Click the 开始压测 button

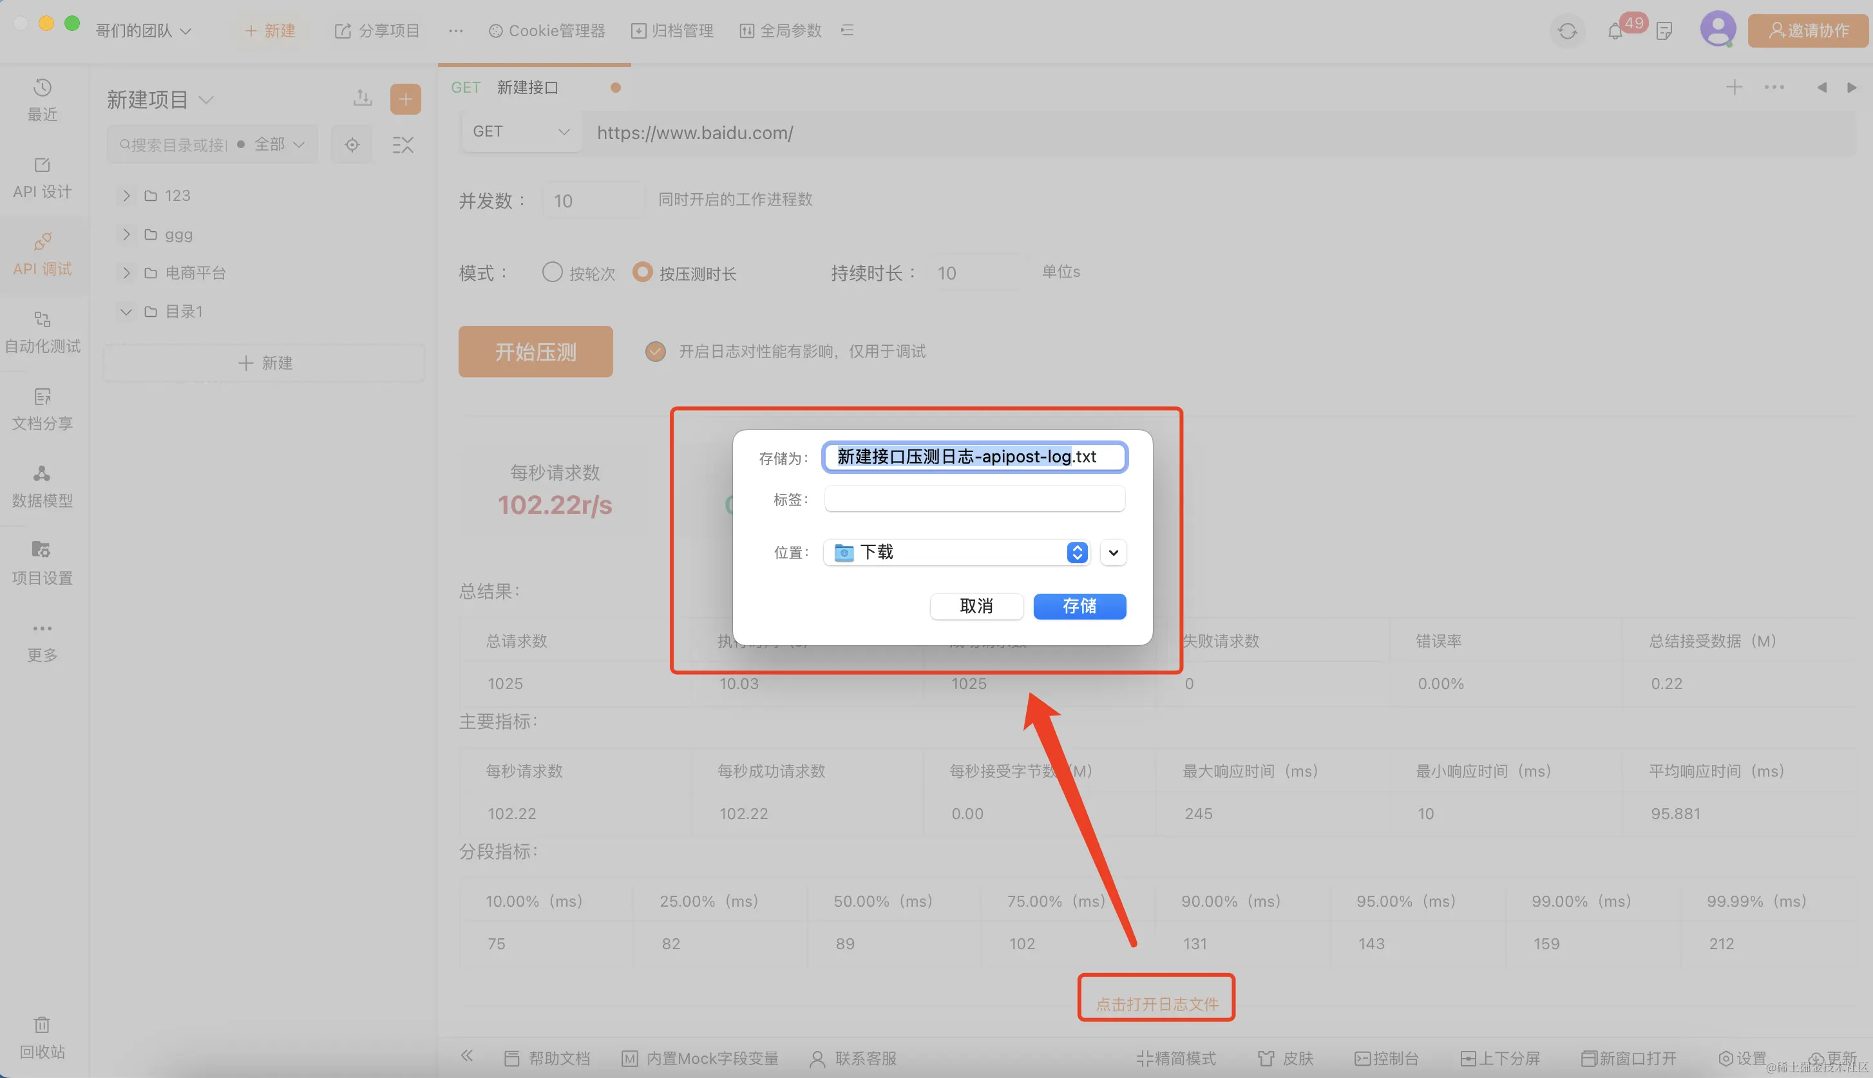tap(535, 352)
